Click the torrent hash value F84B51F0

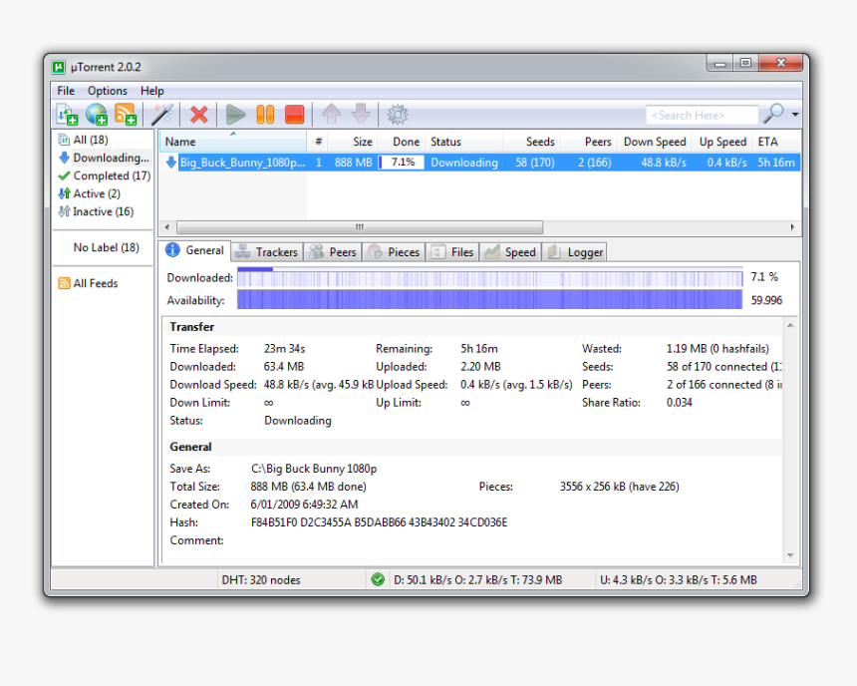click(x=379, y=522)
